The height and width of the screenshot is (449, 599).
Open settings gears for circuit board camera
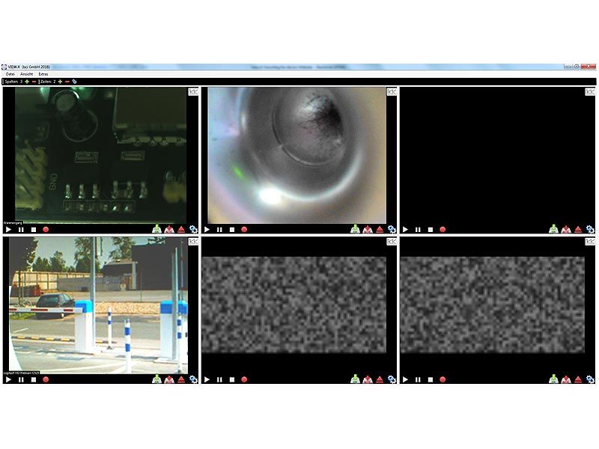pos(193,230)
